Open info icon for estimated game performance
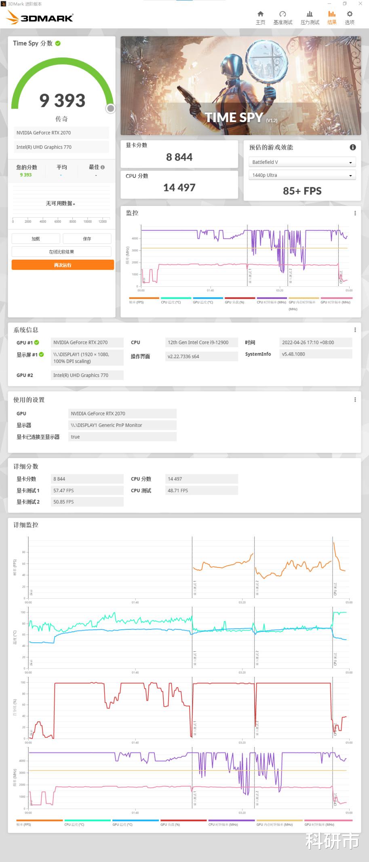Screen dimensions: 369x862 (353, 147)
